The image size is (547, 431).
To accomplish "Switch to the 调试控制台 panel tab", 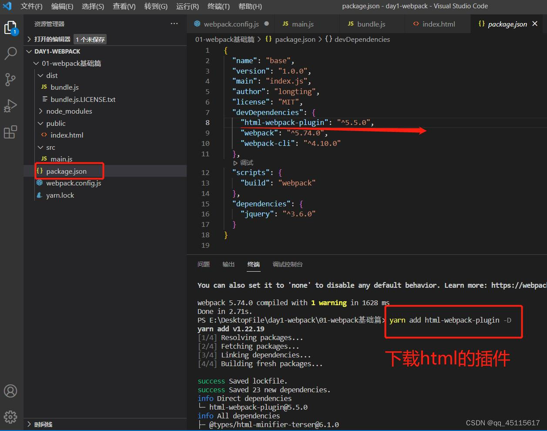I will click(288, 264).
